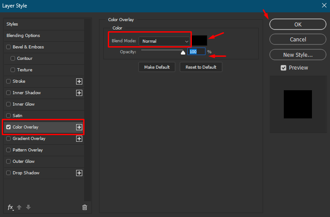330x217 pixels.
Task: Select the Inner Glow effect label
Action: click(x=24, y=104)
